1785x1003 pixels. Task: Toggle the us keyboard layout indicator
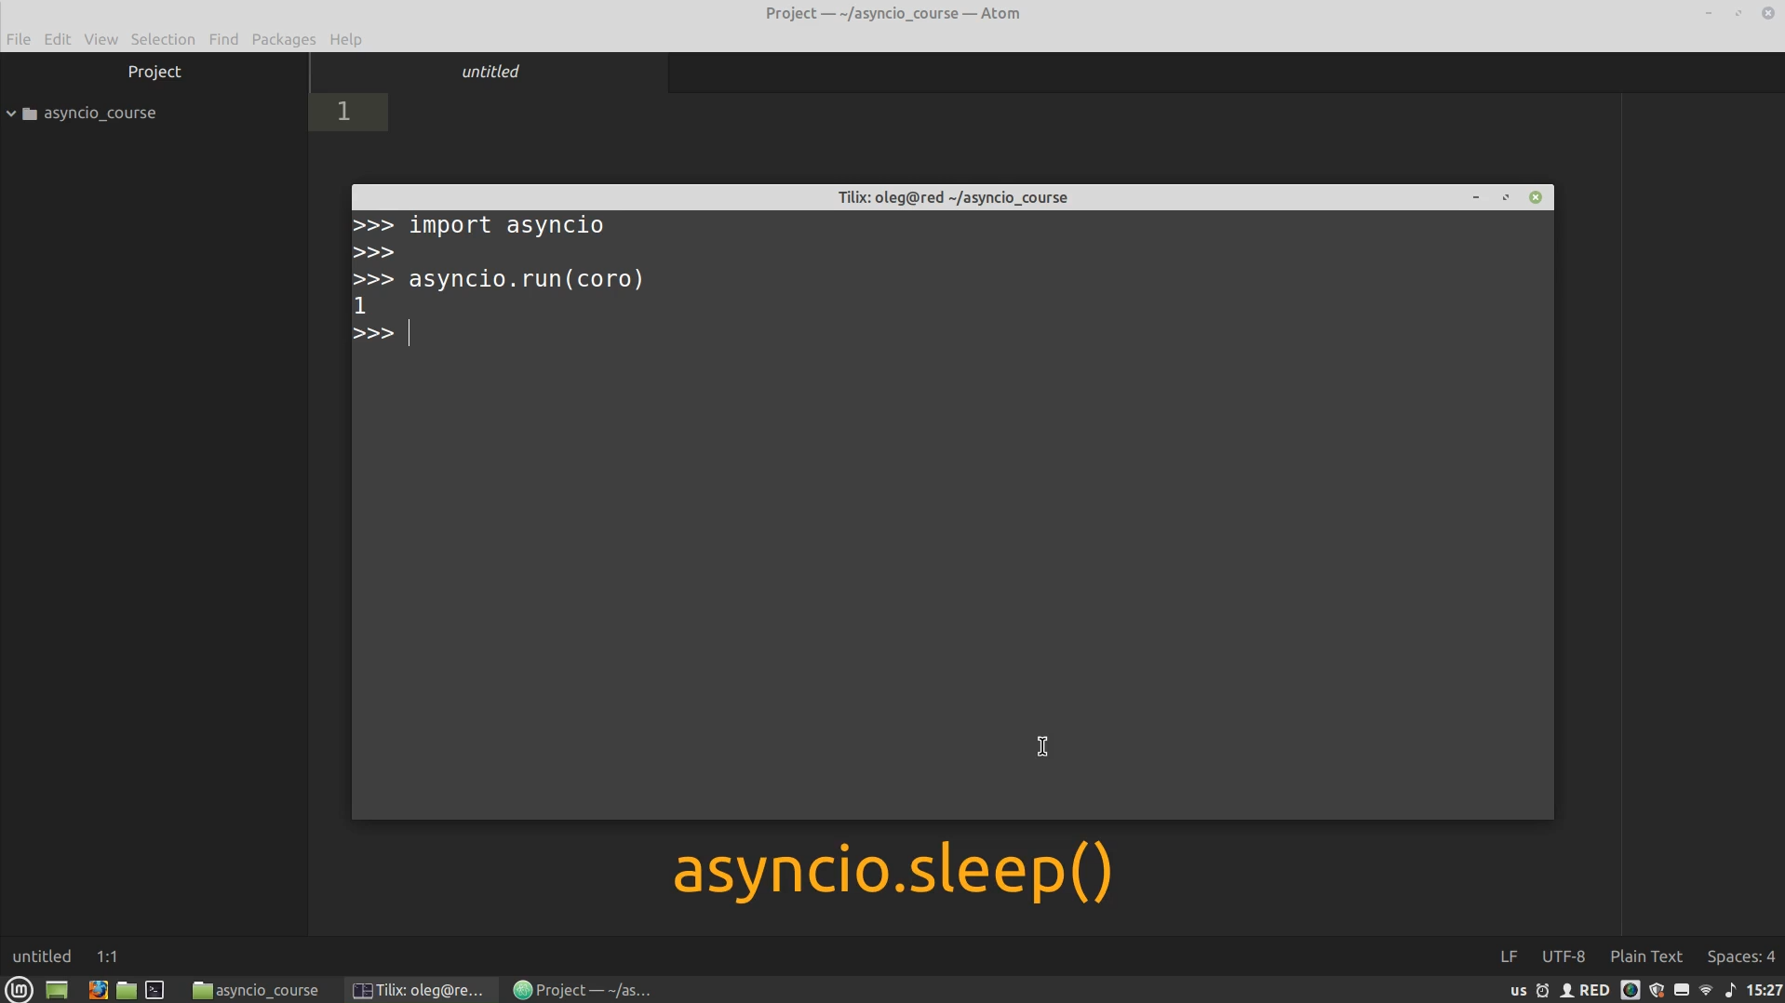pyautogui.click(x=1518, y=990)
